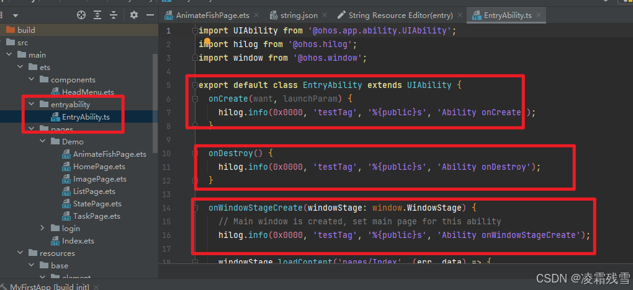Switch to AnimateFishPage.ets editor tab

(x=212, y=15)
